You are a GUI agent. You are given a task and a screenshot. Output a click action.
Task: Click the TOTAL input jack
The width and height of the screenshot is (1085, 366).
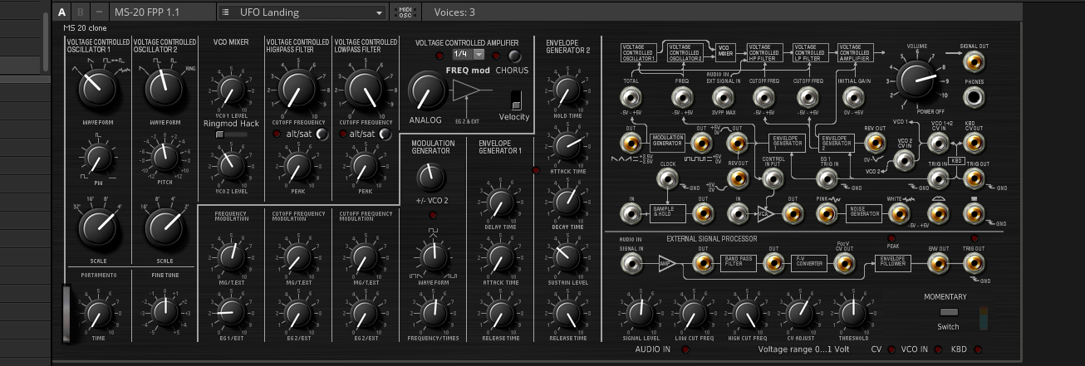[631, 98]
